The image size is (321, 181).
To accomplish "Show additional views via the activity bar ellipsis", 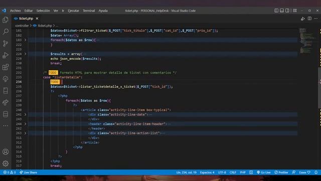I will 6,126.
